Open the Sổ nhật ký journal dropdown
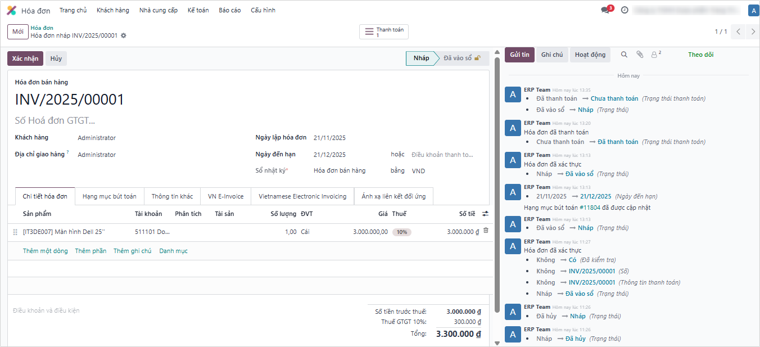The width and height of the screenshot is (760, 347). click(340, 170)
